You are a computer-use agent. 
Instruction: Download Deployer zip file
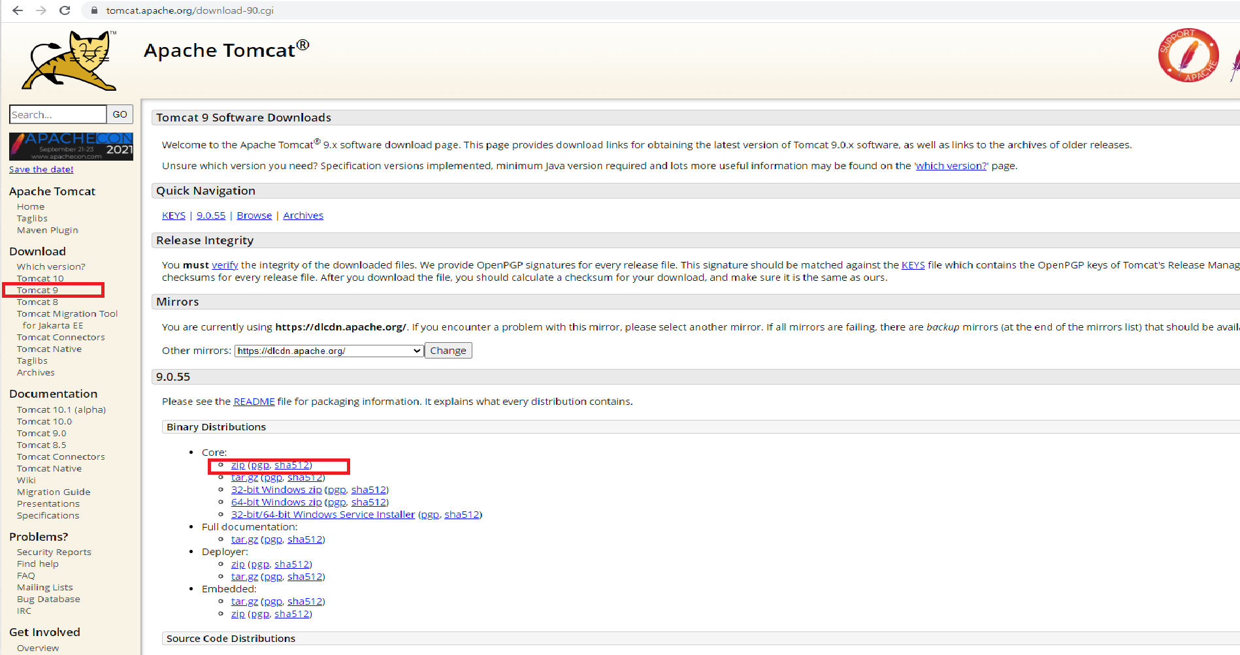click(x=238, y=564)
